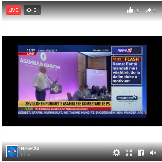
Task: Open the Facebook logo icon
Action: pos(141,153)
